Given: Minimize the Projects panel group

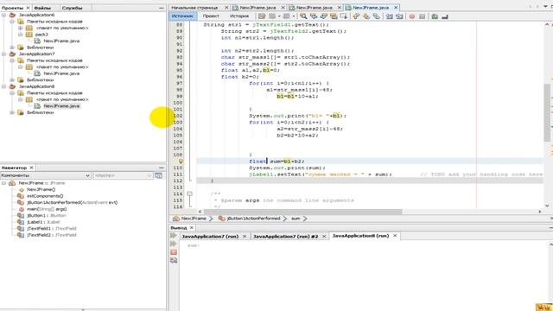Looking at the screenshot, I should 162,8.
